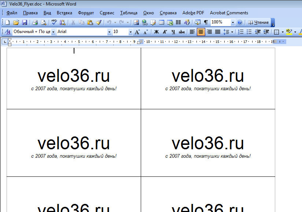Screen dimensions: 302x212
Task: Align the text left
Action: pyautogui.click(x=192, y=32)
